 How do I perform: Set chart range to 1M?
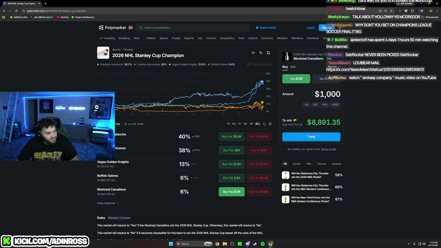pyautogui.click(x=251, y=124)
